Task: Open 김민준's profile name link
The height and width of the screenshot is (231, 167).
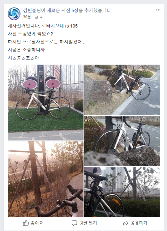Action: point(30,11)
